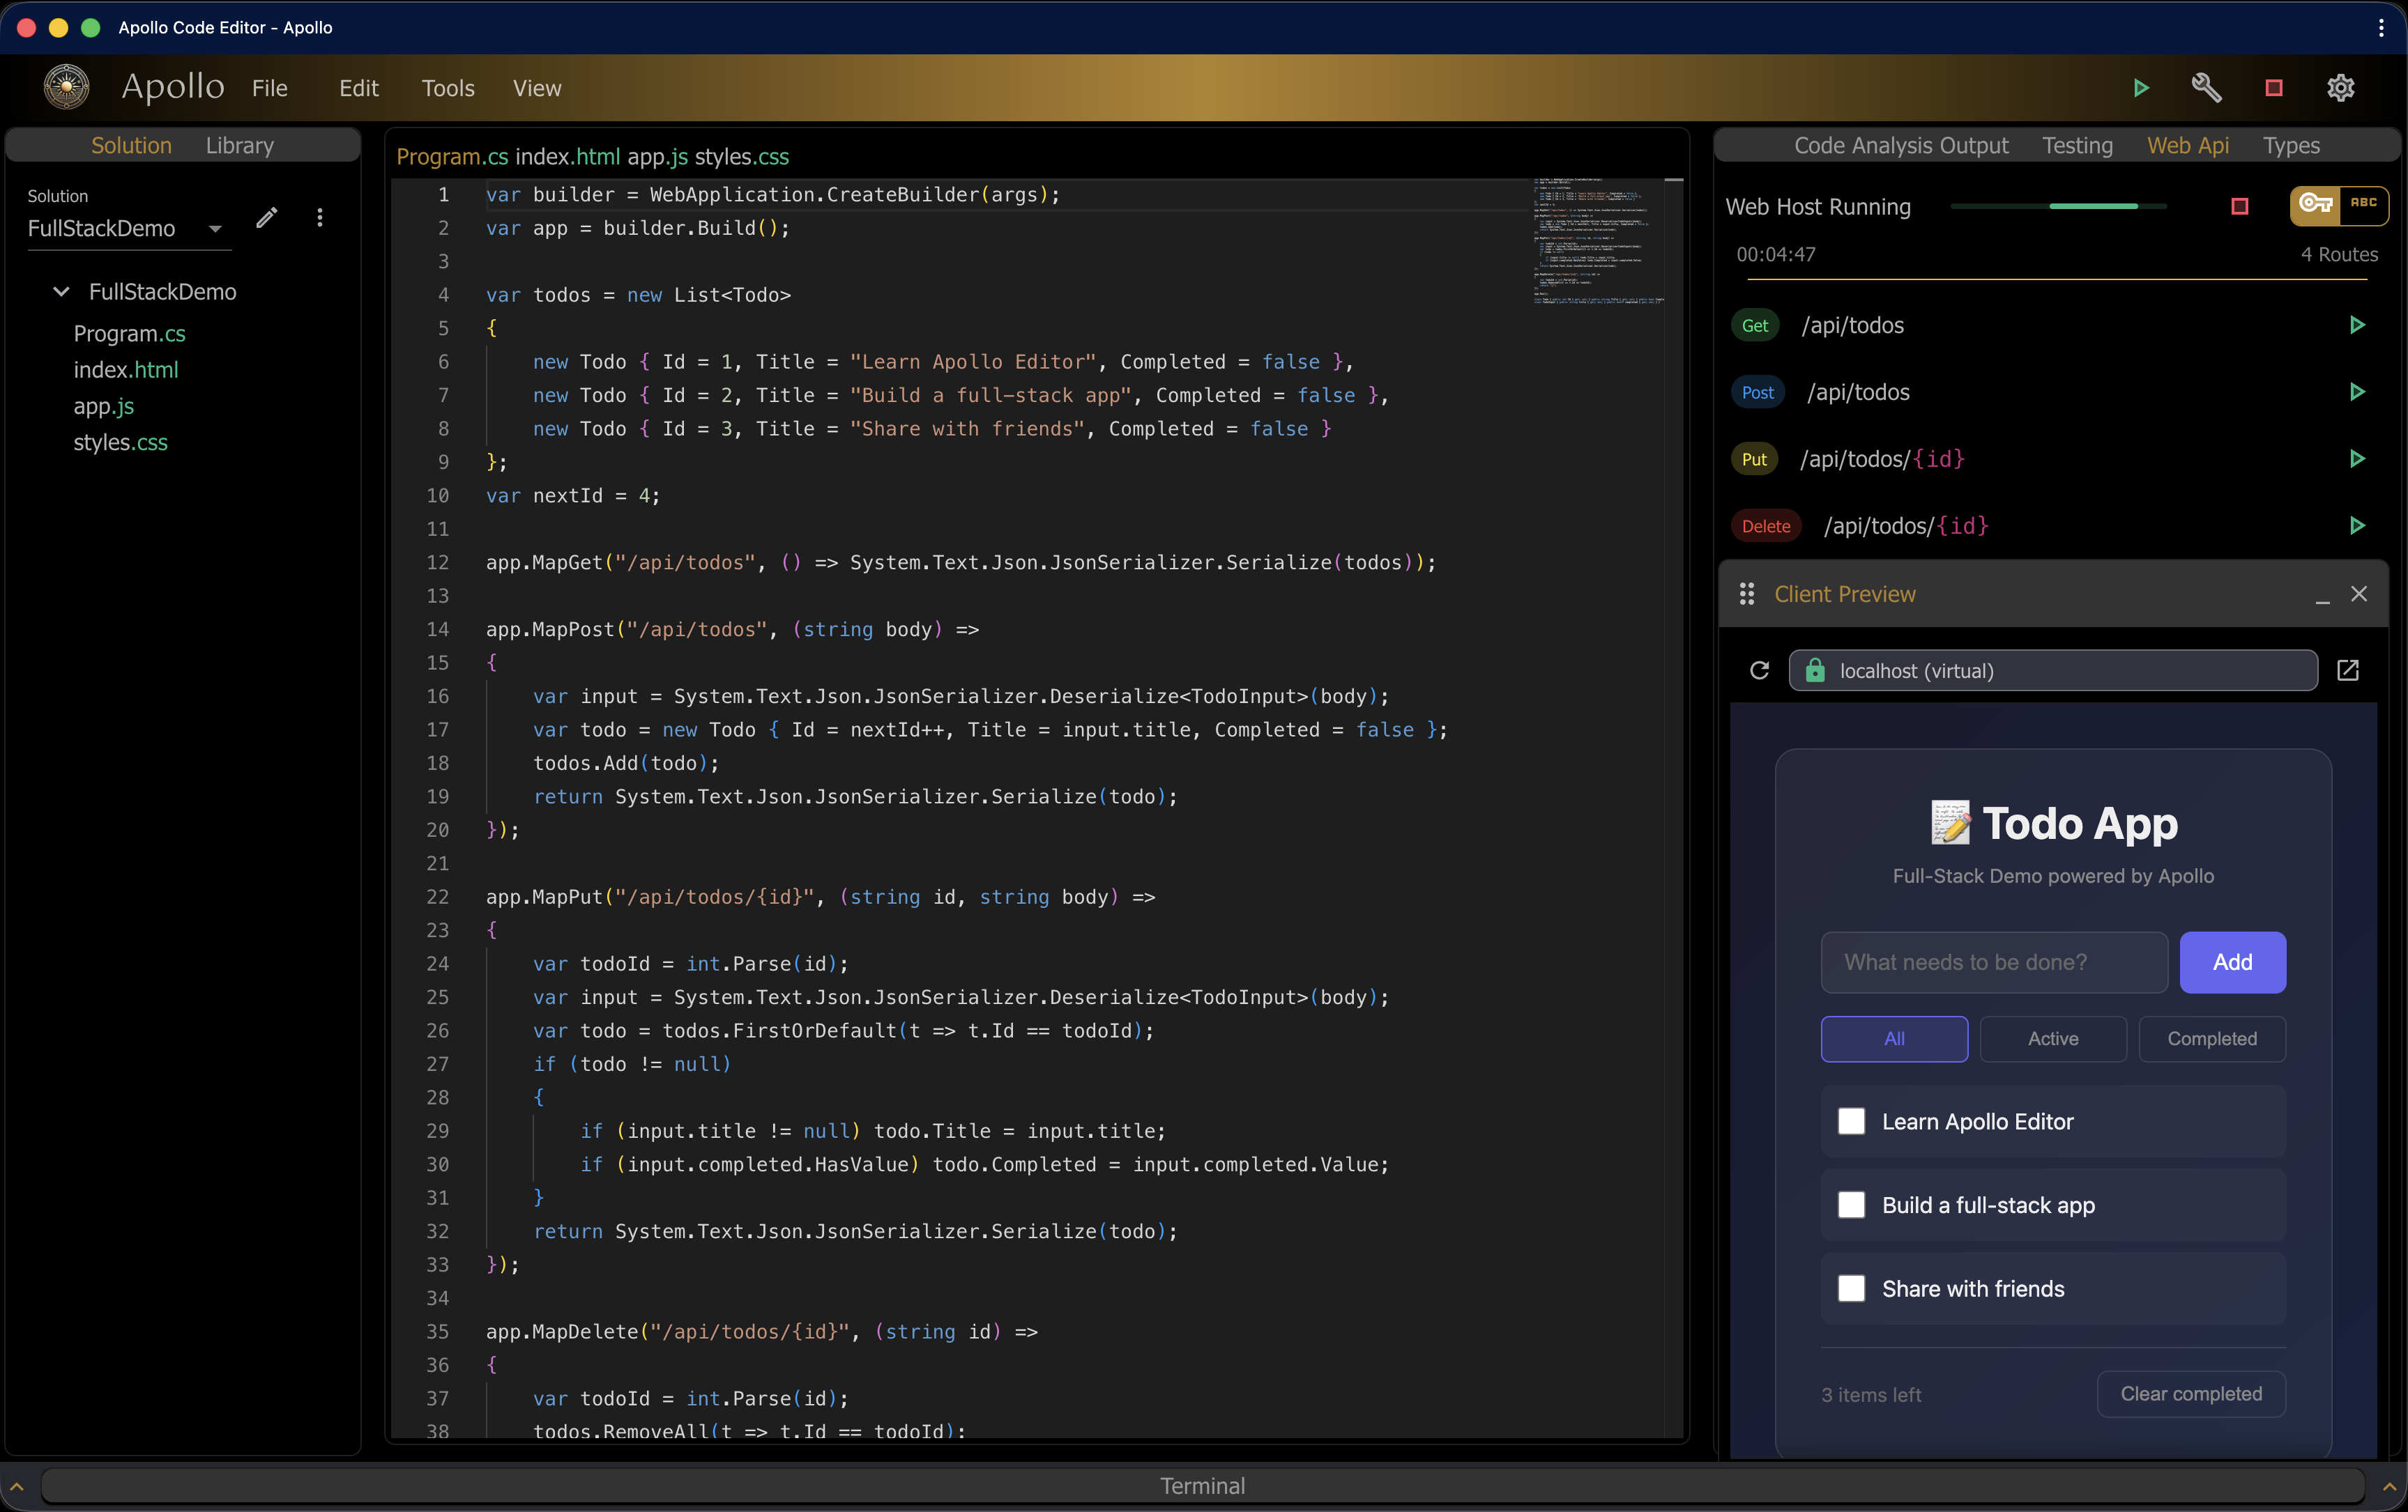Screen dimensions: 2408x1512
Task: Click the macOS green zoom button
Action: (x=90, y=28)
